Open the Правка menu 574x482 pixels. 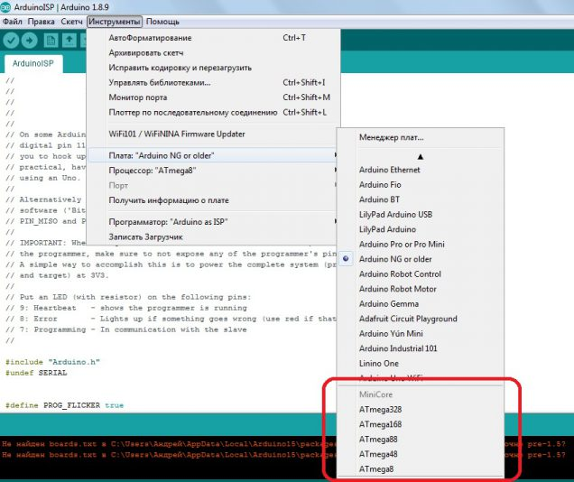(x=41, y=22)
